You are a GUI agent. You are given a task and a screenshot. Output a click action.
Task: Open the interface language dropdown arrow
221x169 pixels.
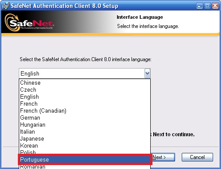pos(147,73)
